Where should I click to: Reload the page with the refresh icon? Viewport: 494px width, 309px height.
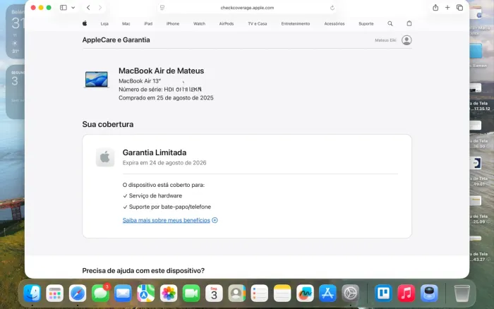(332, 8)
